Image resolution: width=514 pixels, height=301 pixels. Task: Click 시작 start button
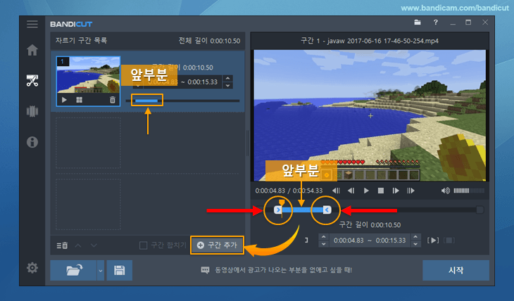coord(456,270)
